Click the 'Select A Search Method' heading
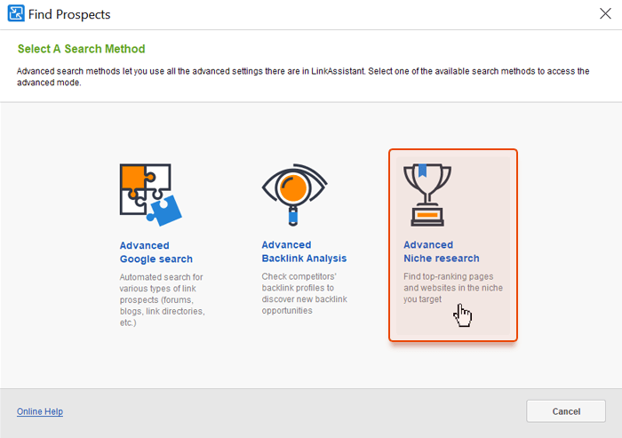 click(x=82, y=49)
